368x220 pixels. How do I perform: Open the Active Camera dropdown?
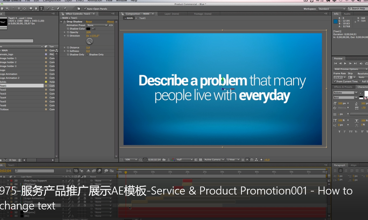coord(214,159)
